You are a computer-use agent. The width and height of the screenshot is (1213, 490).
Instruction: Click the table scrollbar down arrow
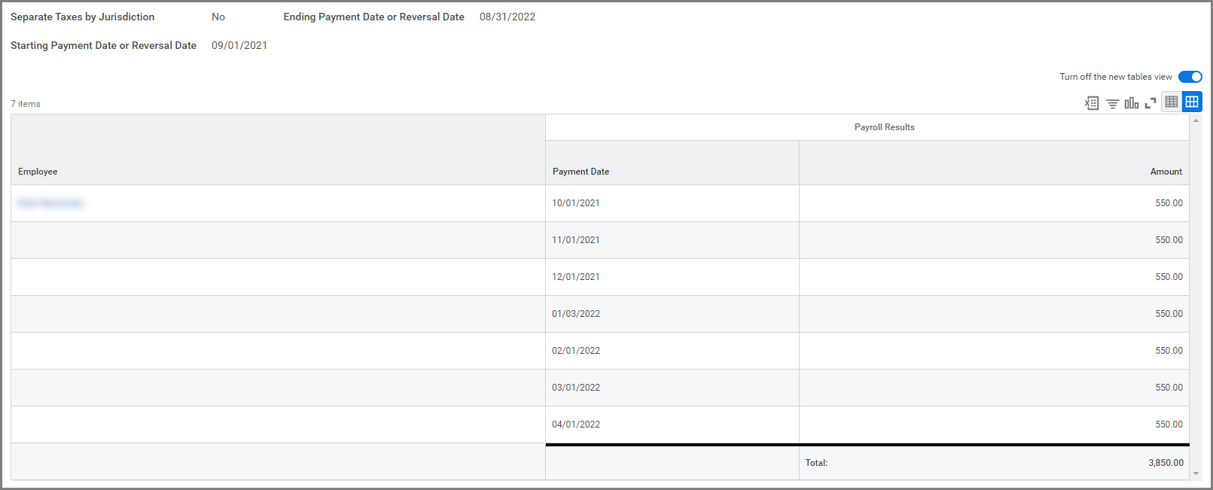click(1196, 473)
